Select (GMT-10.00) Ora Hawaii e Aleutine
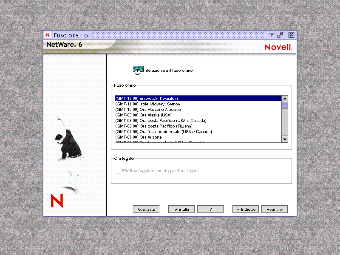340x255 pixels. [x=198, y=110]
